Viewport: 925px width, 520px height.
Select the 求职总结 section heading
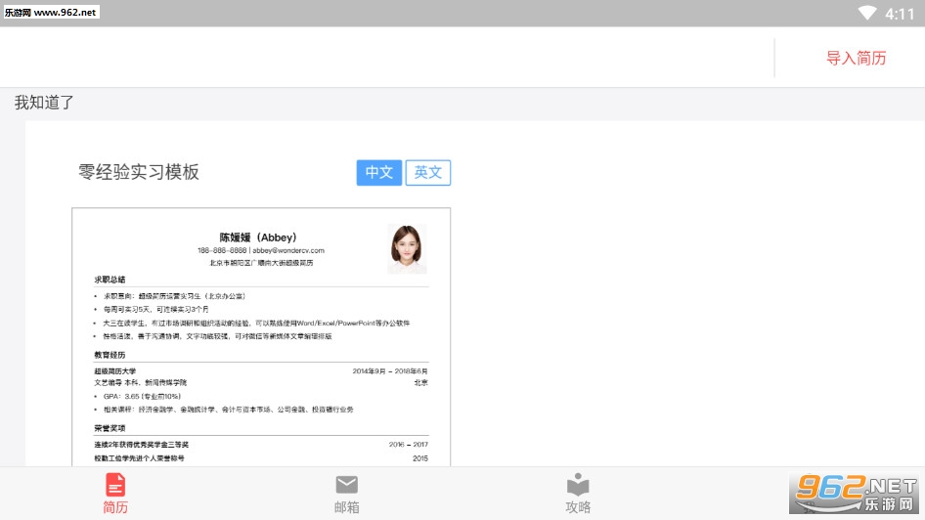click(x=110, y=279)
